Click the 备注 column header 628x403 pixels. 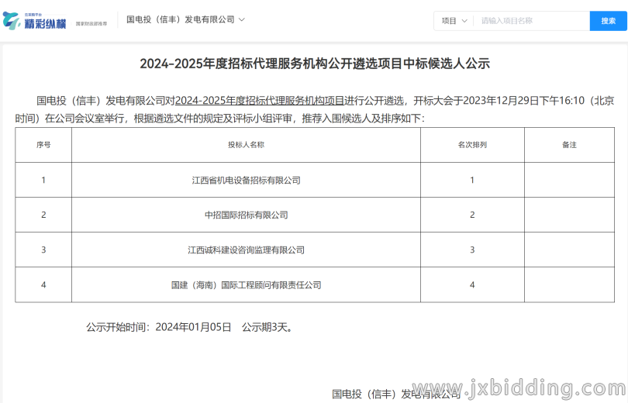[x=569, y=145]
